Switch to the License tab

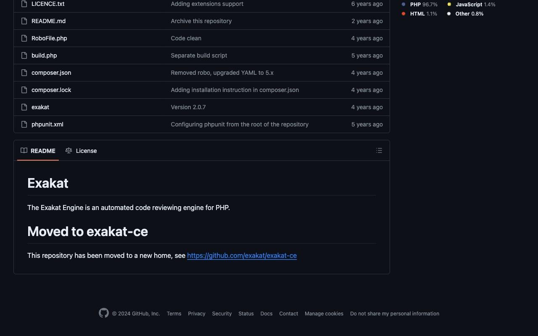point(81,151)
